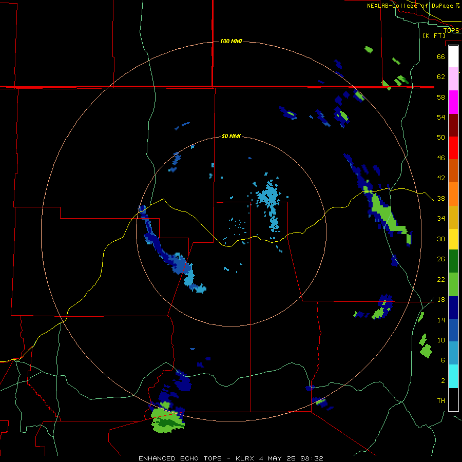Click the 62 legend value
This screenshot has height=462, width=462.
pos(441,77)
